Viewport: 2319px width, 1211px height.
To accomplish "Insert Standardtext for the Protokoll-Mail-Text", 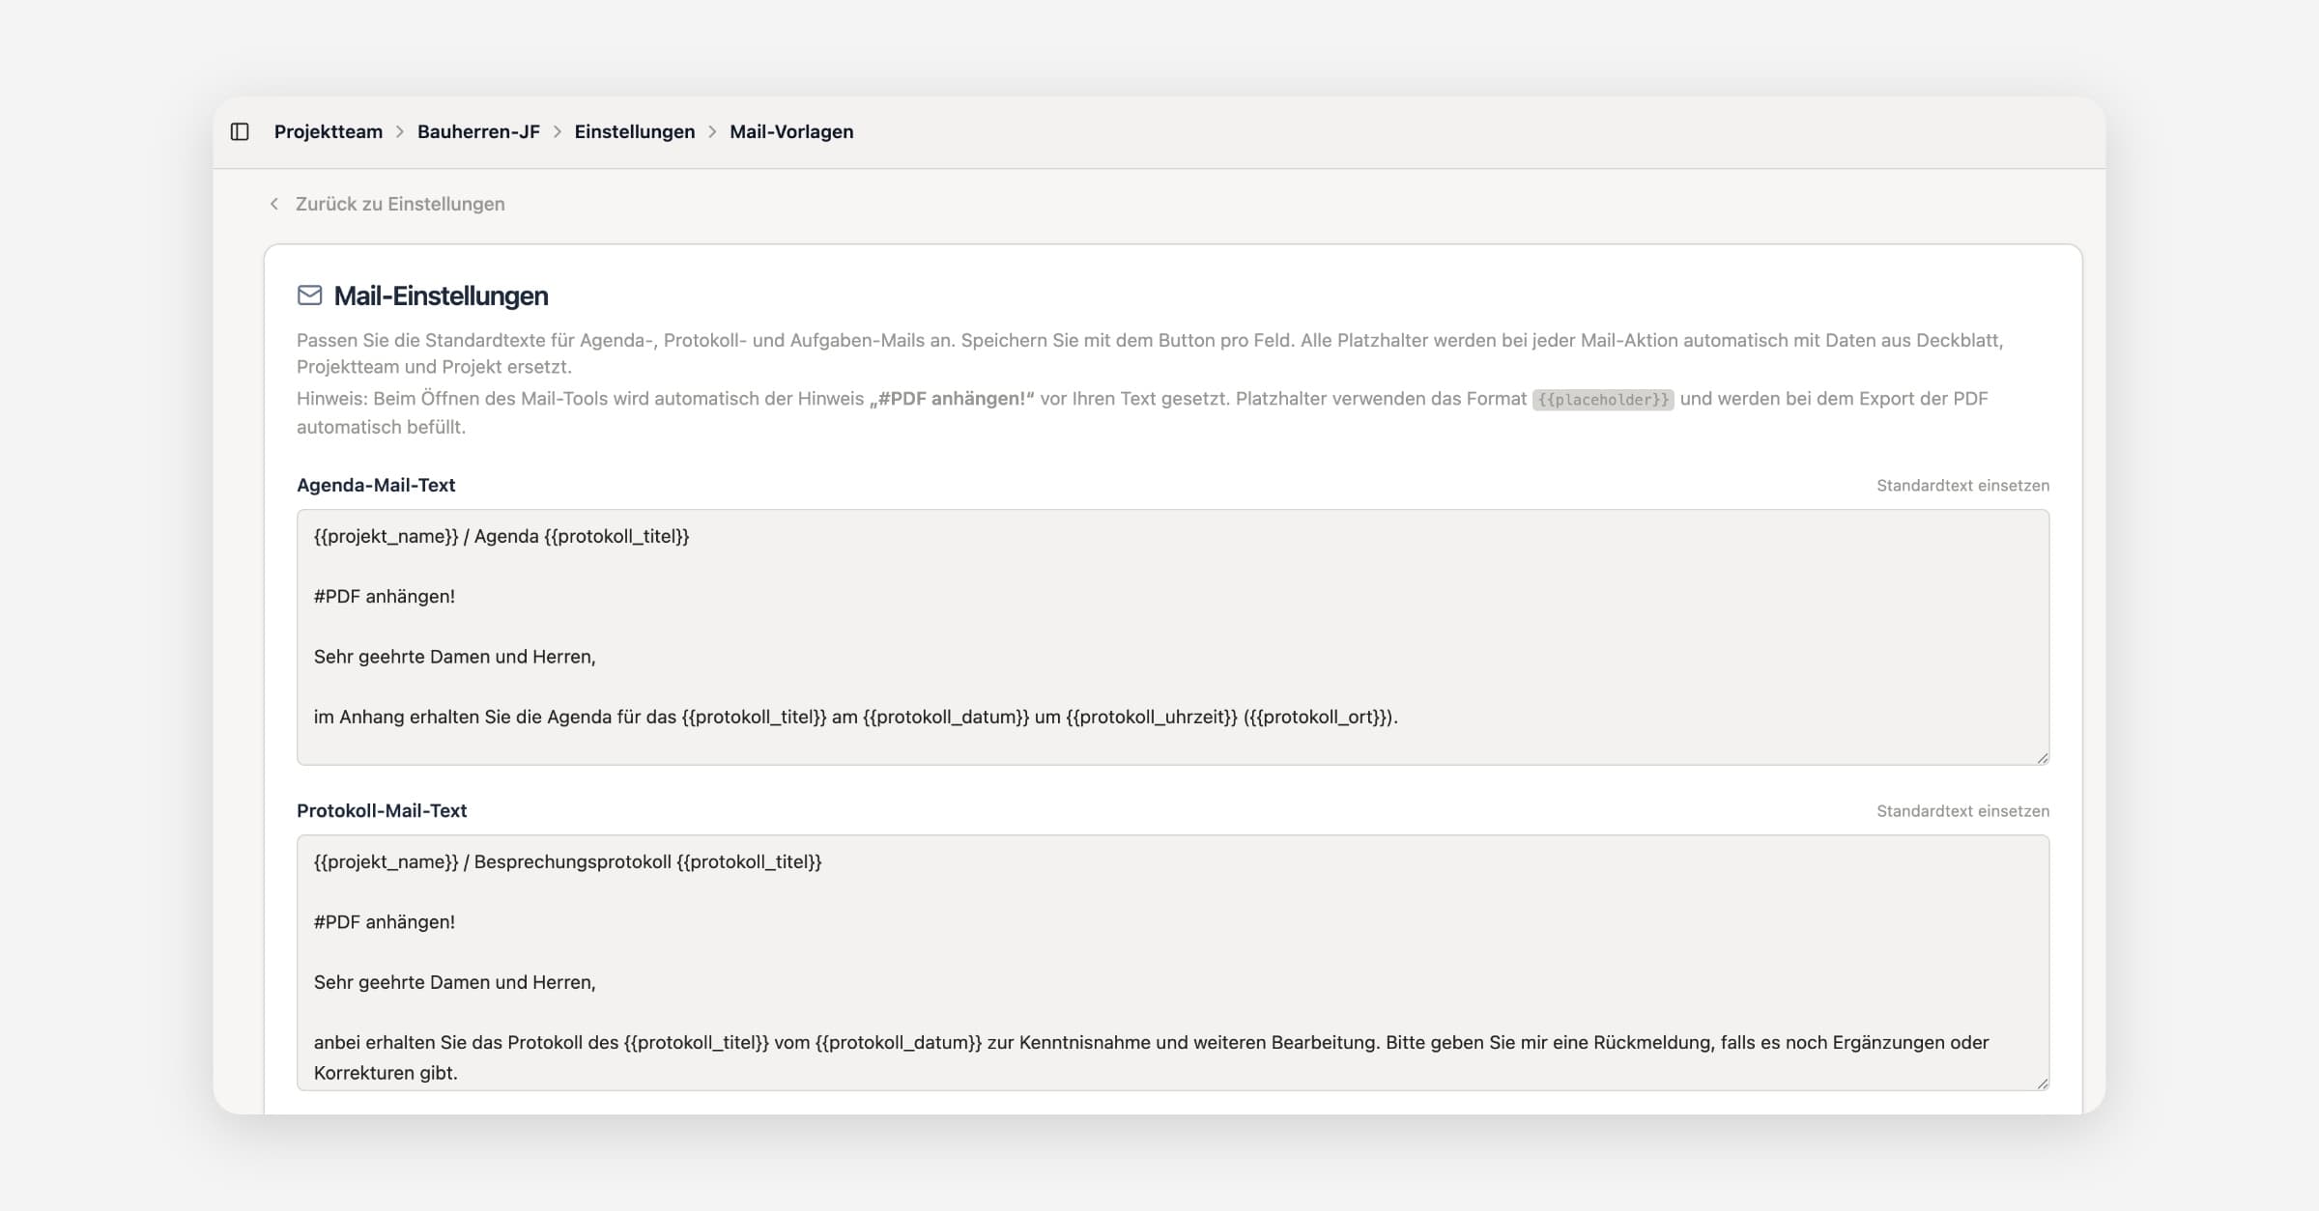I will [x=1962, y=811].
